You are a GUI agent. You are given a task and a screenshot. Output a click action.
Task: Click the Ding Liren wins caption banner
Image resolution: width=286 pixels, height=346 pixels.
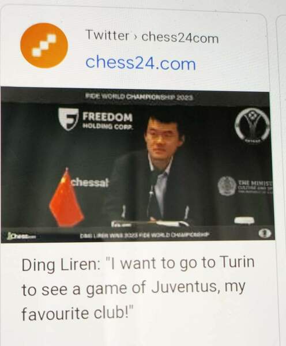144,234
